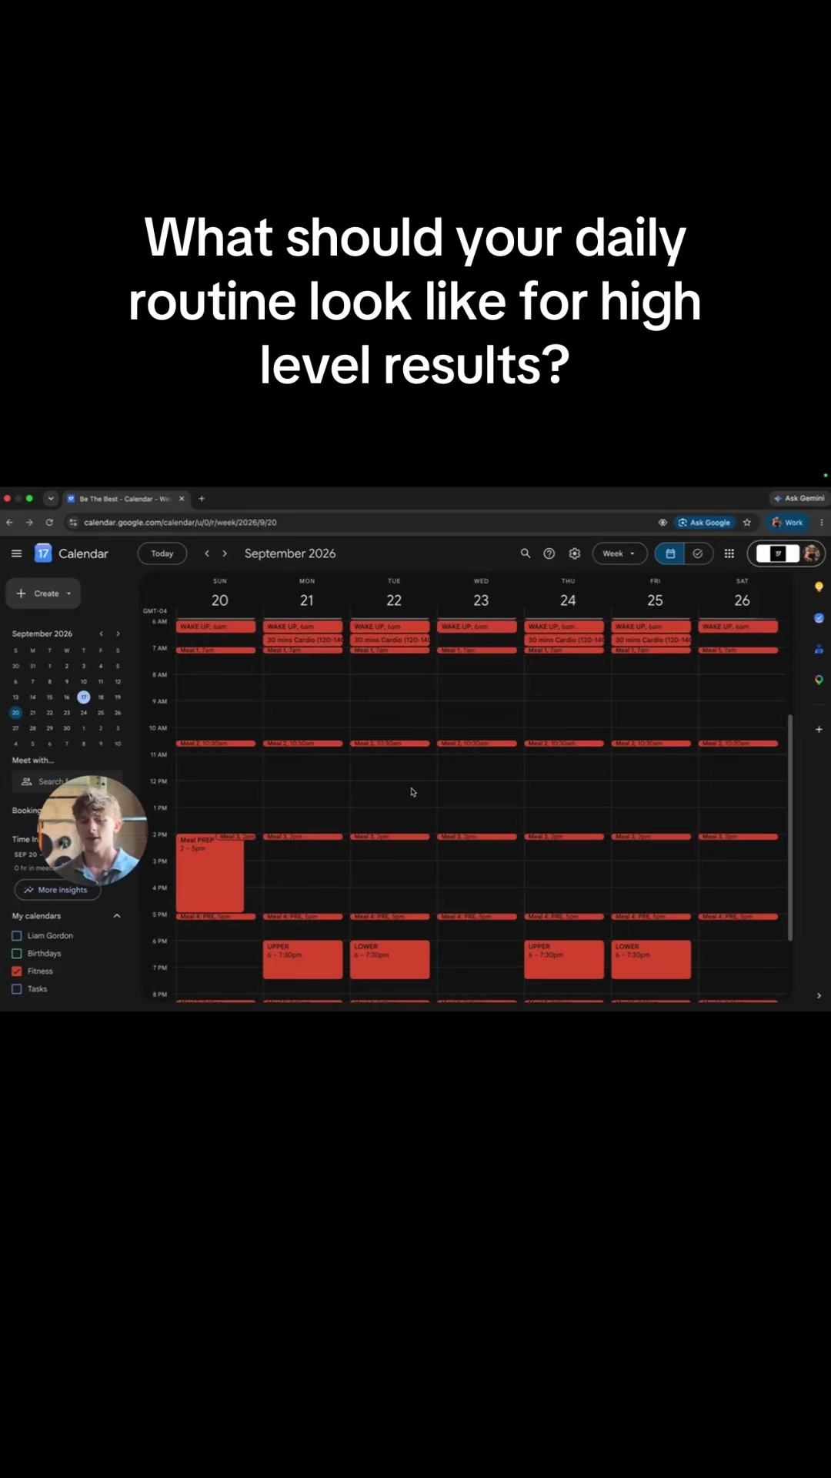Switch to the Tasks view toggle
Screen dimensions: 831x1478
click(x=698, y=553)
